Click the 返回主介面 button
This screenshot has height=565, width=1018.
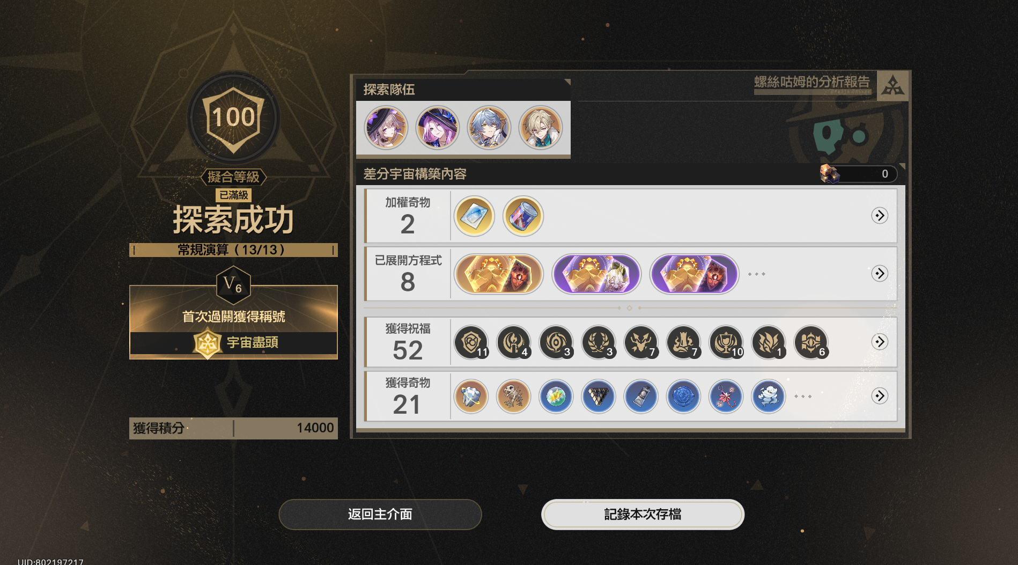[380, 515]
